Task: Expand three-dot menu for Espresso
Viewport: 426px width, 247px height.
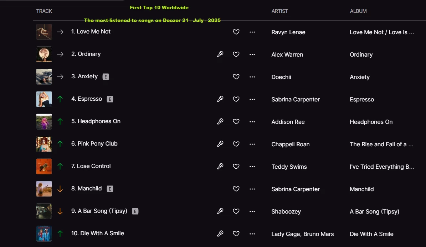Action: [252, 99]
